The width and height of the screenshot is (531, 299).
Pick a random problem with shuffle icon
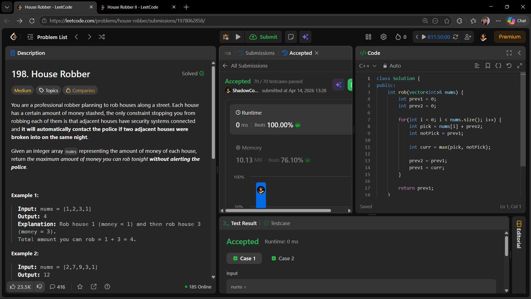102,37
